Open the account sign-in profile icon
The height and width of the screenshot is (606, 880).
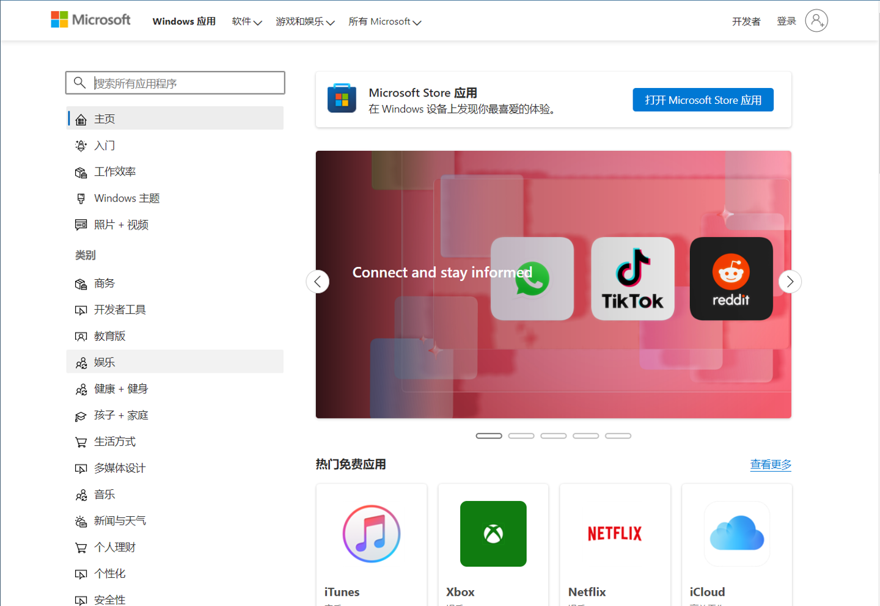pyautogui.click(x=816, y=21)
